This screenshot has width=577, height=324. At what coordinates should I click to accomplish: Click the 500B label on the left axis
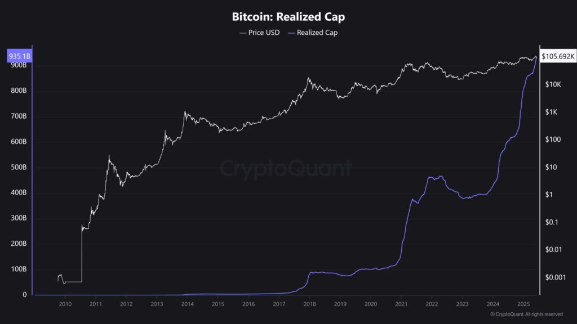(18, 168)
